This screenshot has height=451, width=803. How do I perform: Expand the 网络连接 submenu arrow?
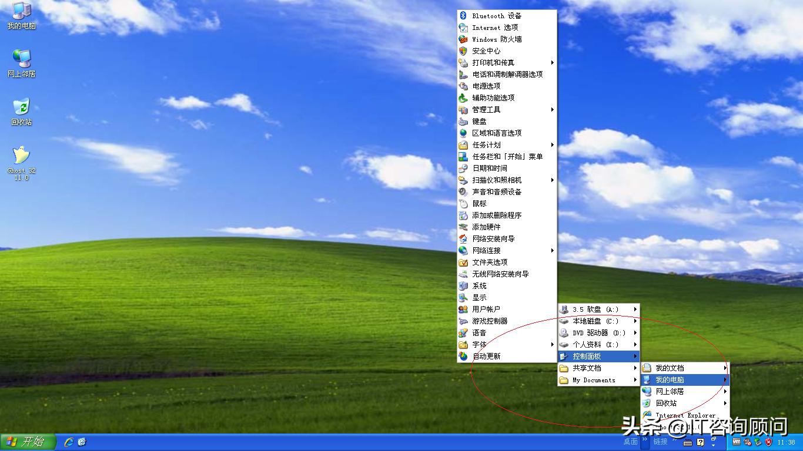coord(552,251)
